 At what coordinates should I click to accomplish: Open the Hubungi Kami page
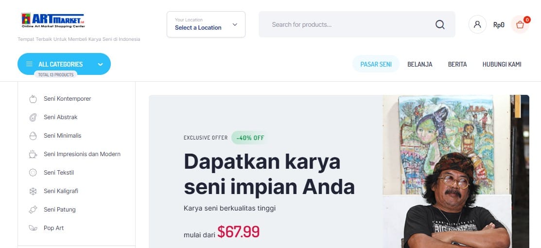point(502,64)
